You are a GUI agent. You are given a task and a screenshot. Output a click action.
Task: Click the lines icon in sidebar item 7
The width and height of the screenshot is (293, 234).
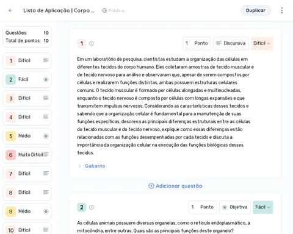[x=46, y=173]
